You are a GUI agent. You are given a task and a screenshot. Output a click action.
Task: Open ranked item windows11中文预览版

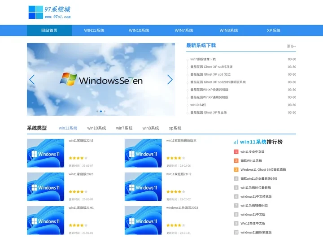coord(256,197)
